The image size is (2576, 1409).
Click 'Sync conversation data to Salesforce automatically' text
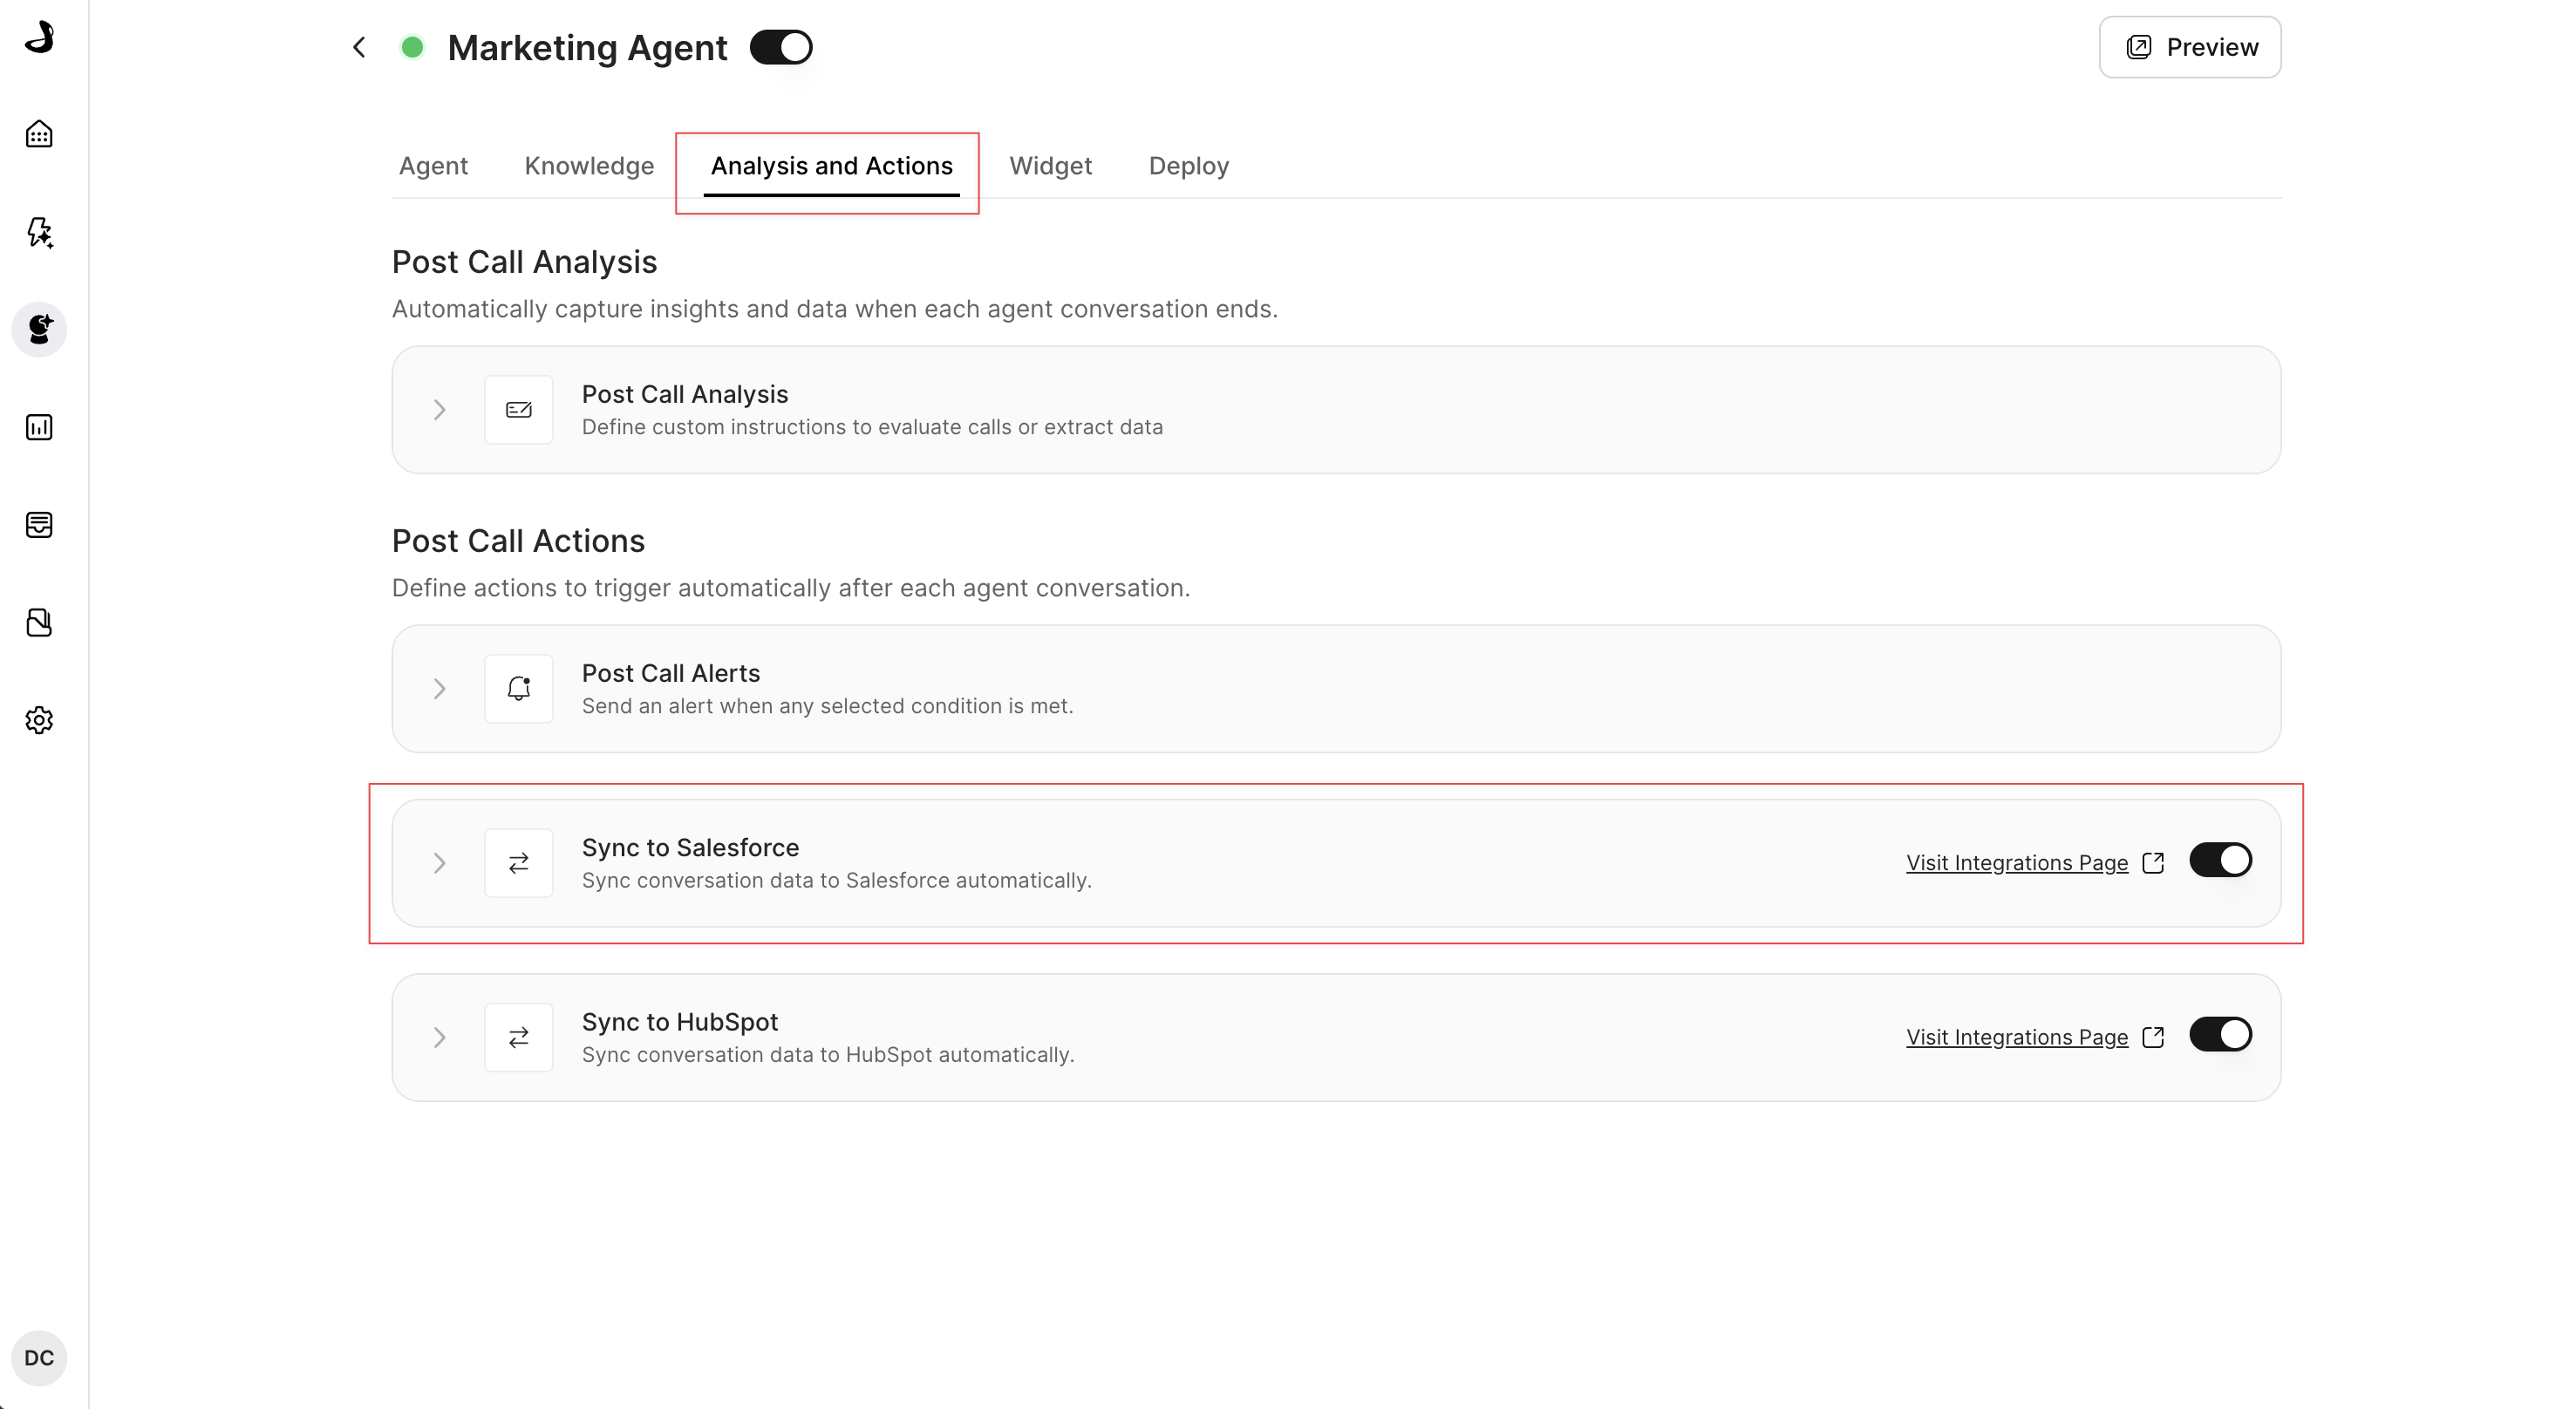836,880
